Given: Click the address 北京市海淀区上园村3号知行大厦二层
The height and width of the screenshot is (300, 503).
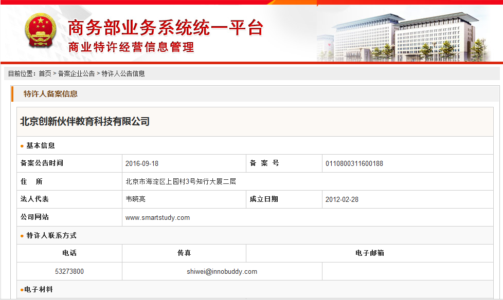Looking at the screenshot, I should tap(181, 181).
